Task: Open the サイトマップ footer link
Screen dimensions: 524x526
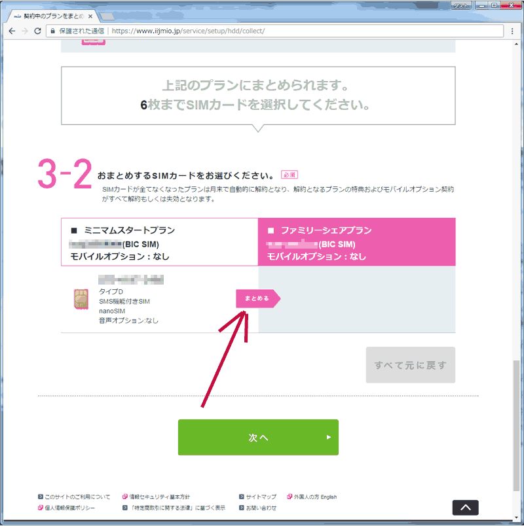Action: (261, 497)
